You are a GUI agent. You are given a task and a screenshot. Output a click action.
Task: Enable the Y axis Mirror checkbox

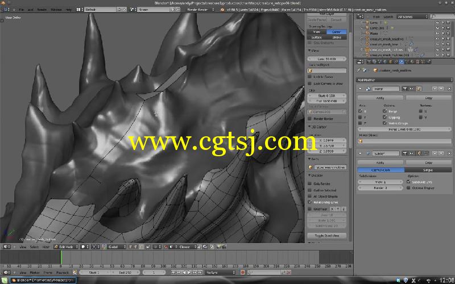tap(360, 117)
